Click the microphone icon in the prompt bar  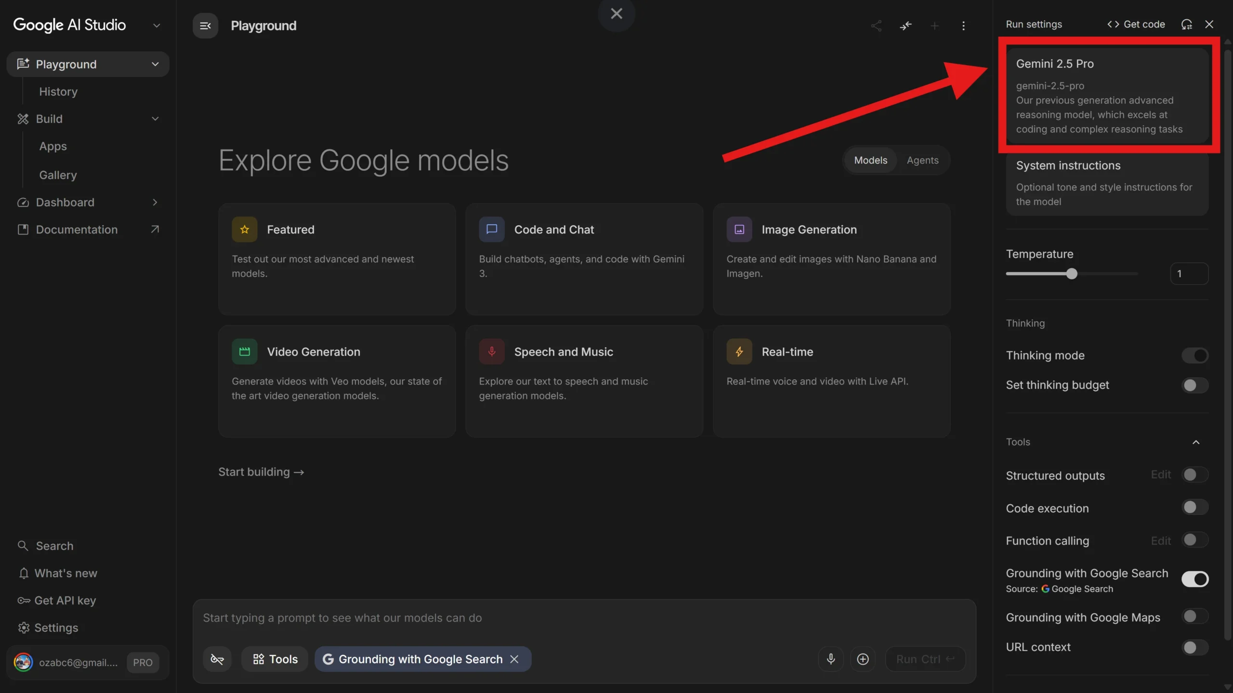pyautogui.click(x=831, y=659)
